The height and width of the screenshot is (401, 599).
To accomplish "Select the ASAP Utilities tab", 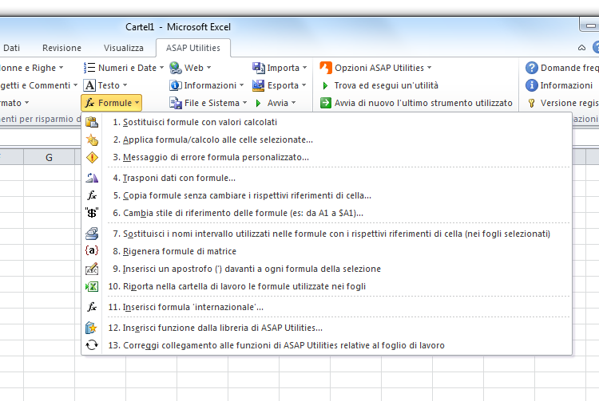I will click(x=193, y=48).
